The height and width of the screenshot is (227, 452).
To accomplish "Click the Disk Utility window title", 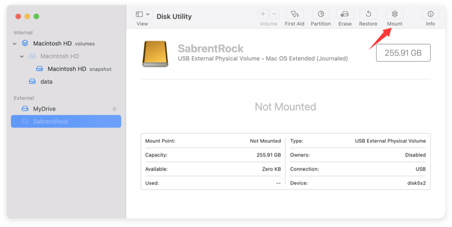I will (x=174, y=16).
